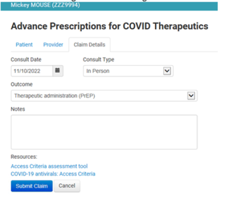The image size is (249, 207).
Task: Switch to the Provider tab
Action: coord(53,45)
